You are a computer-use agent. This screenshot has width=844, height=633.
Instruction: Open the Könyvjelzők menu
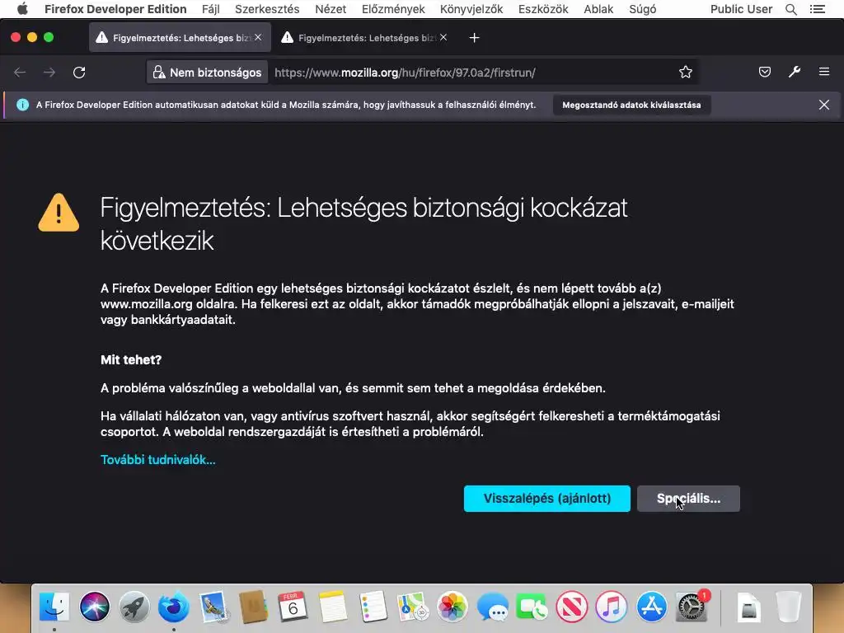point(471,9)
